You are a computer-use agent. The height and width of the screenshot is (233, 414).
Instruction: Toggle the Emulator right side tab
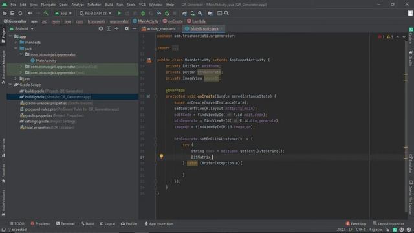click(x=411, y=164)
